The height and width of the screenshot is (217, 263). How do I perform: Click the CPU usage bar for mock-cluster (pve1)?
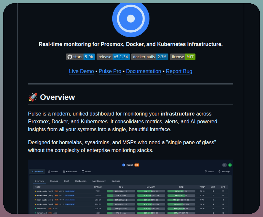click(121, 191)
